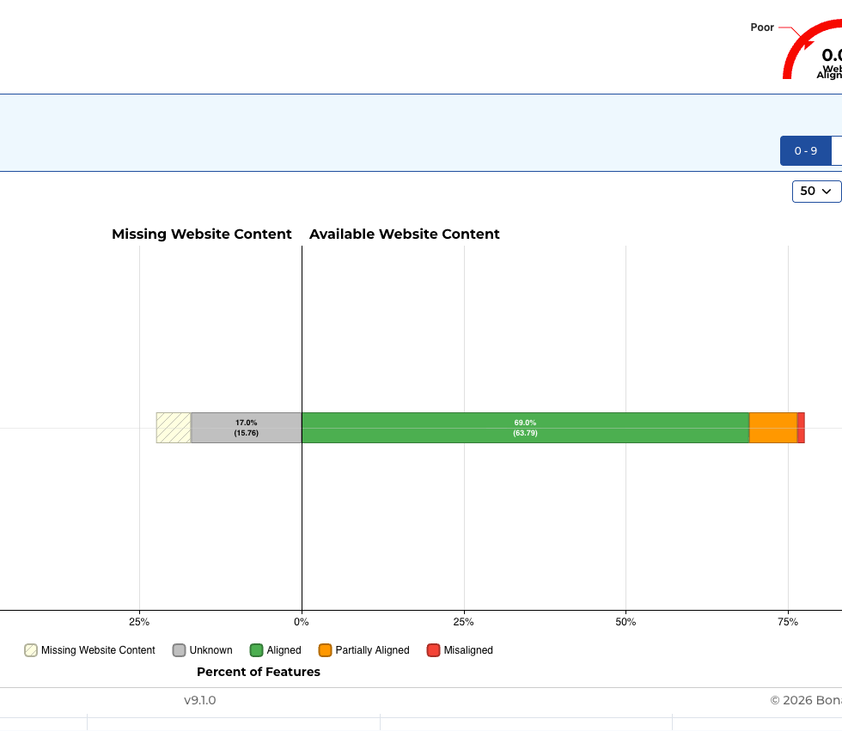Click the Poor gauge label
842x731 pixels.
pos(762,27)
